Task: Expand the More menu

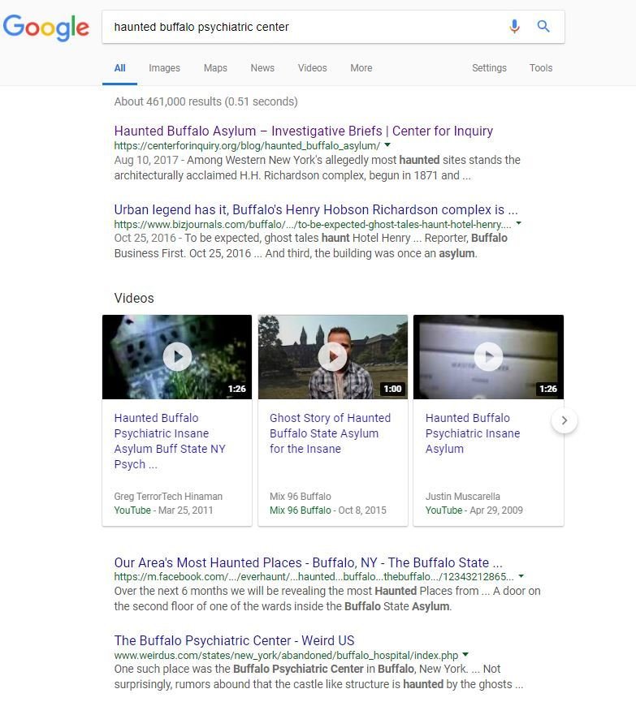Action: pos(361,68)
